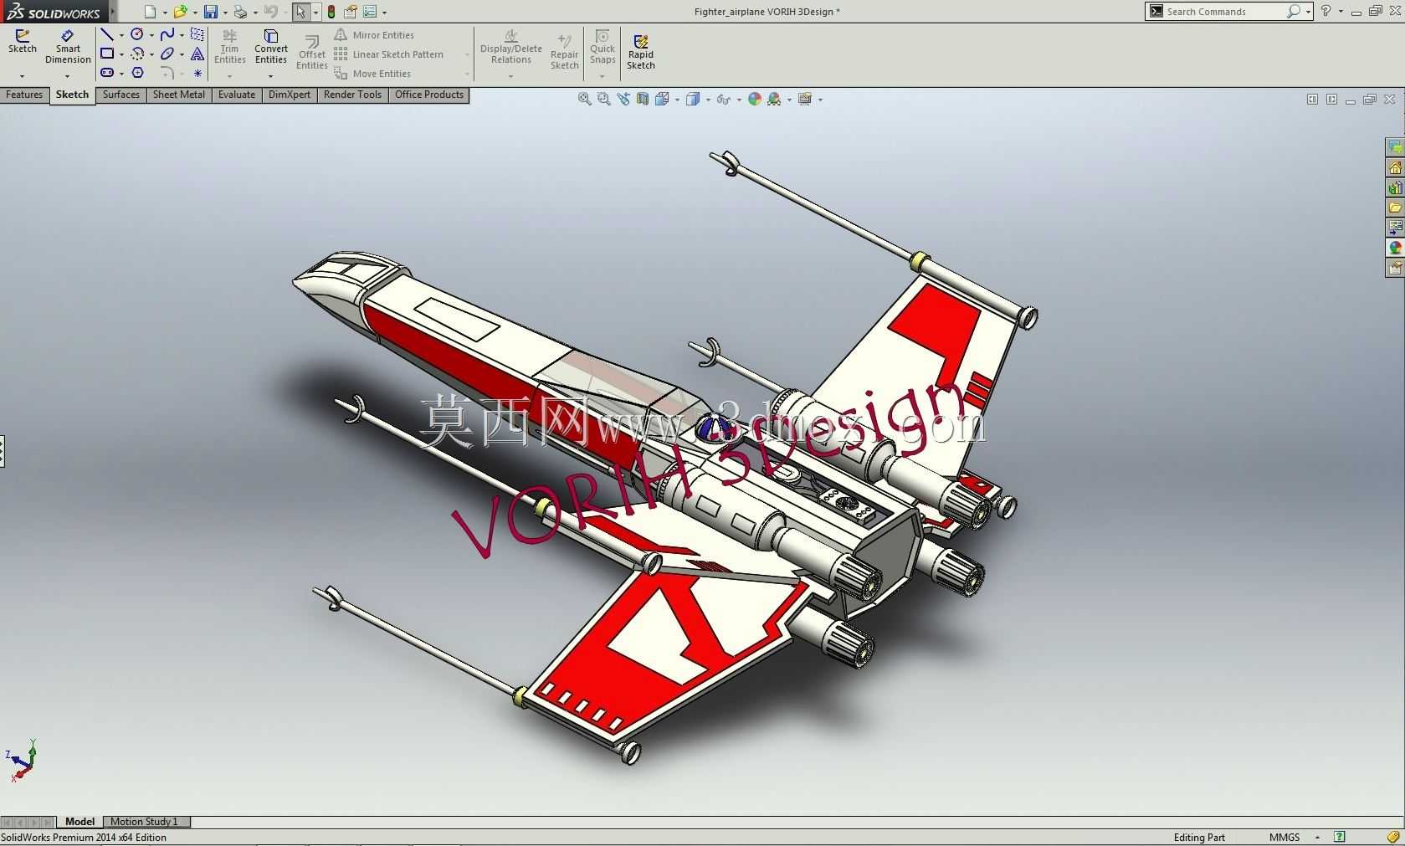
Task: Click Linear Sketch Pattern button
Action: pos(389,54)
